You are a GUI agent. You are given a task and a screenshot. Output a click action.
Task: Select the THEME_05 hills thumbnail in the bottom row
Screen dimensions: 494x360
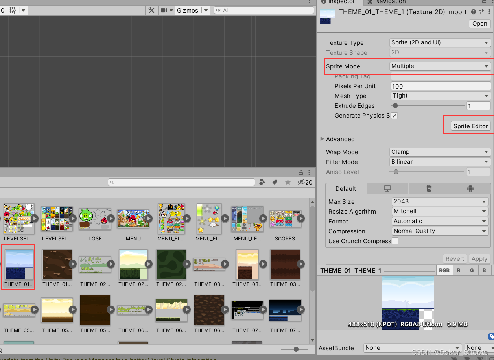19,310
